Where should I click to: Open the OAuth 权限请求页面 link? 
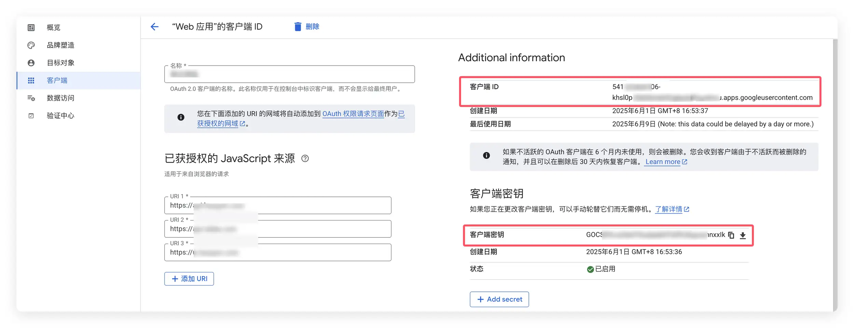[354, 113]
